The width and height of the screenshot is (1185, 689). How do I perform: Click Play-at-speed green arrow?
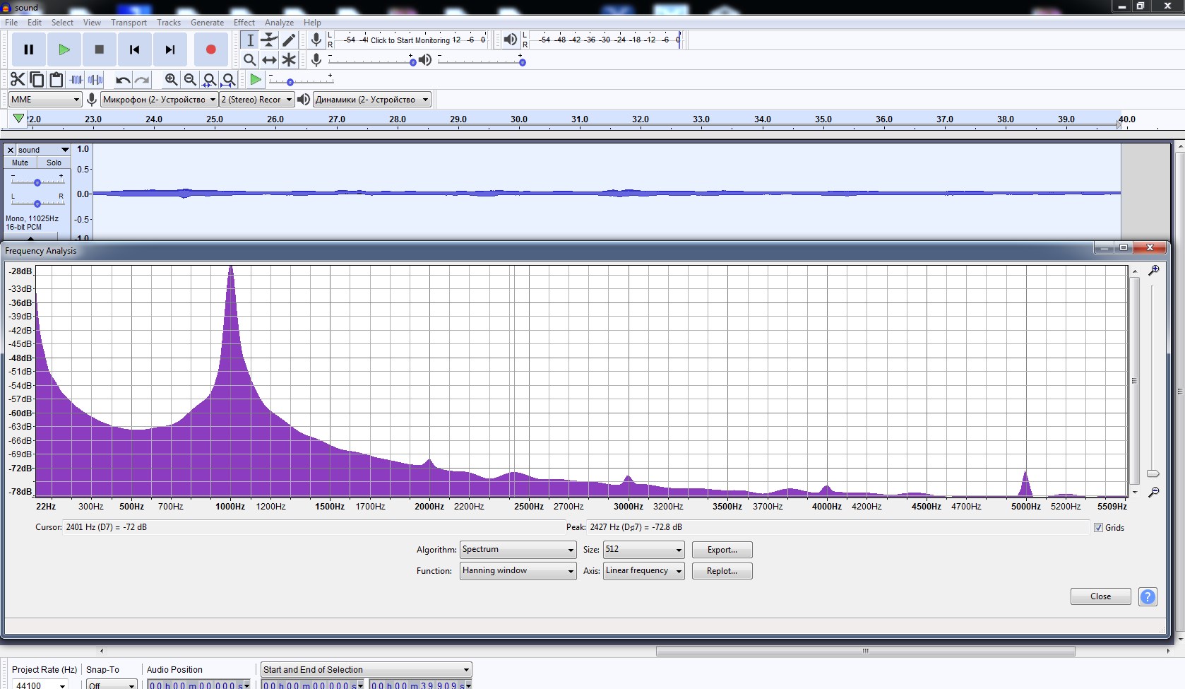(256, 80)
